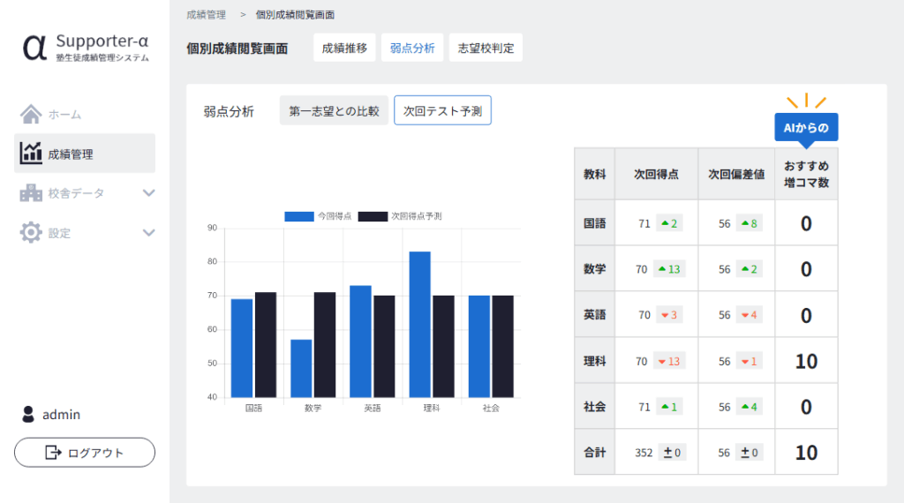Viewport: 904px width, 503px height.
Task: Click the 成績管理 breadcrumb link
Action: tap(206, 15)
